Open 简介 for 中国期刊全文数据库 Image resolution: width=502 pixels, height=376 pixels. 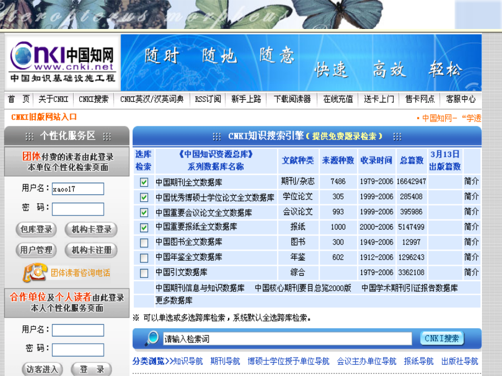click(x=471, y=181)
